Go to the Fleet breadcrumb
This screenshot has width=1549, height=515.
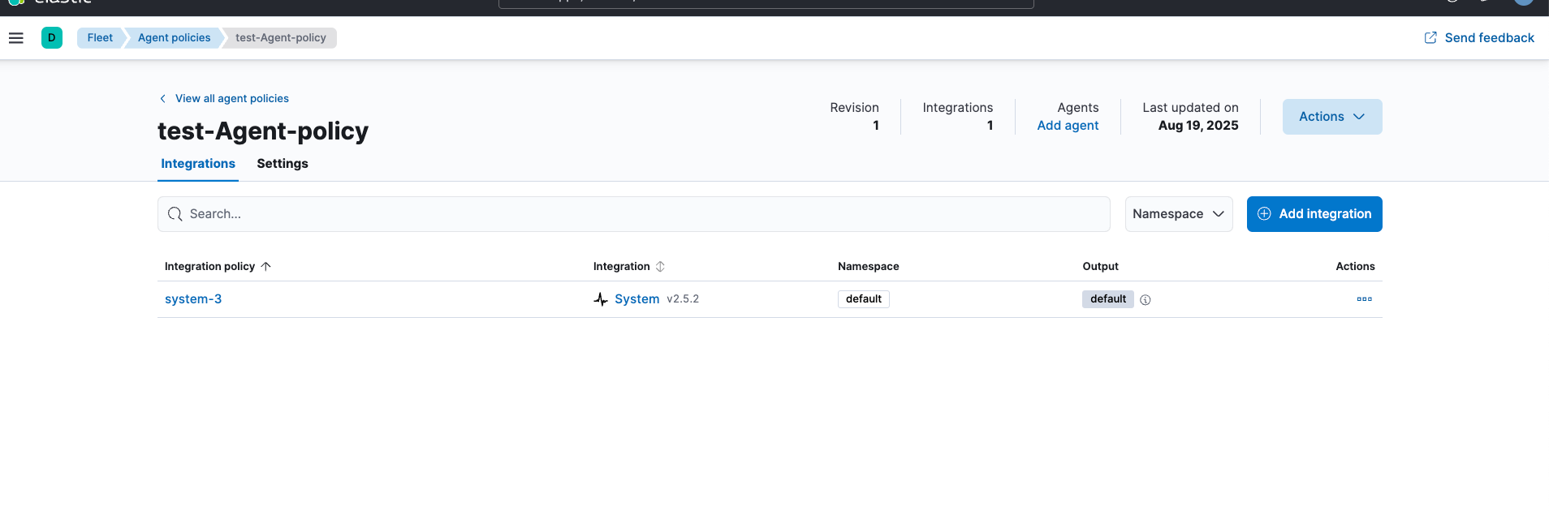(100, 38)
